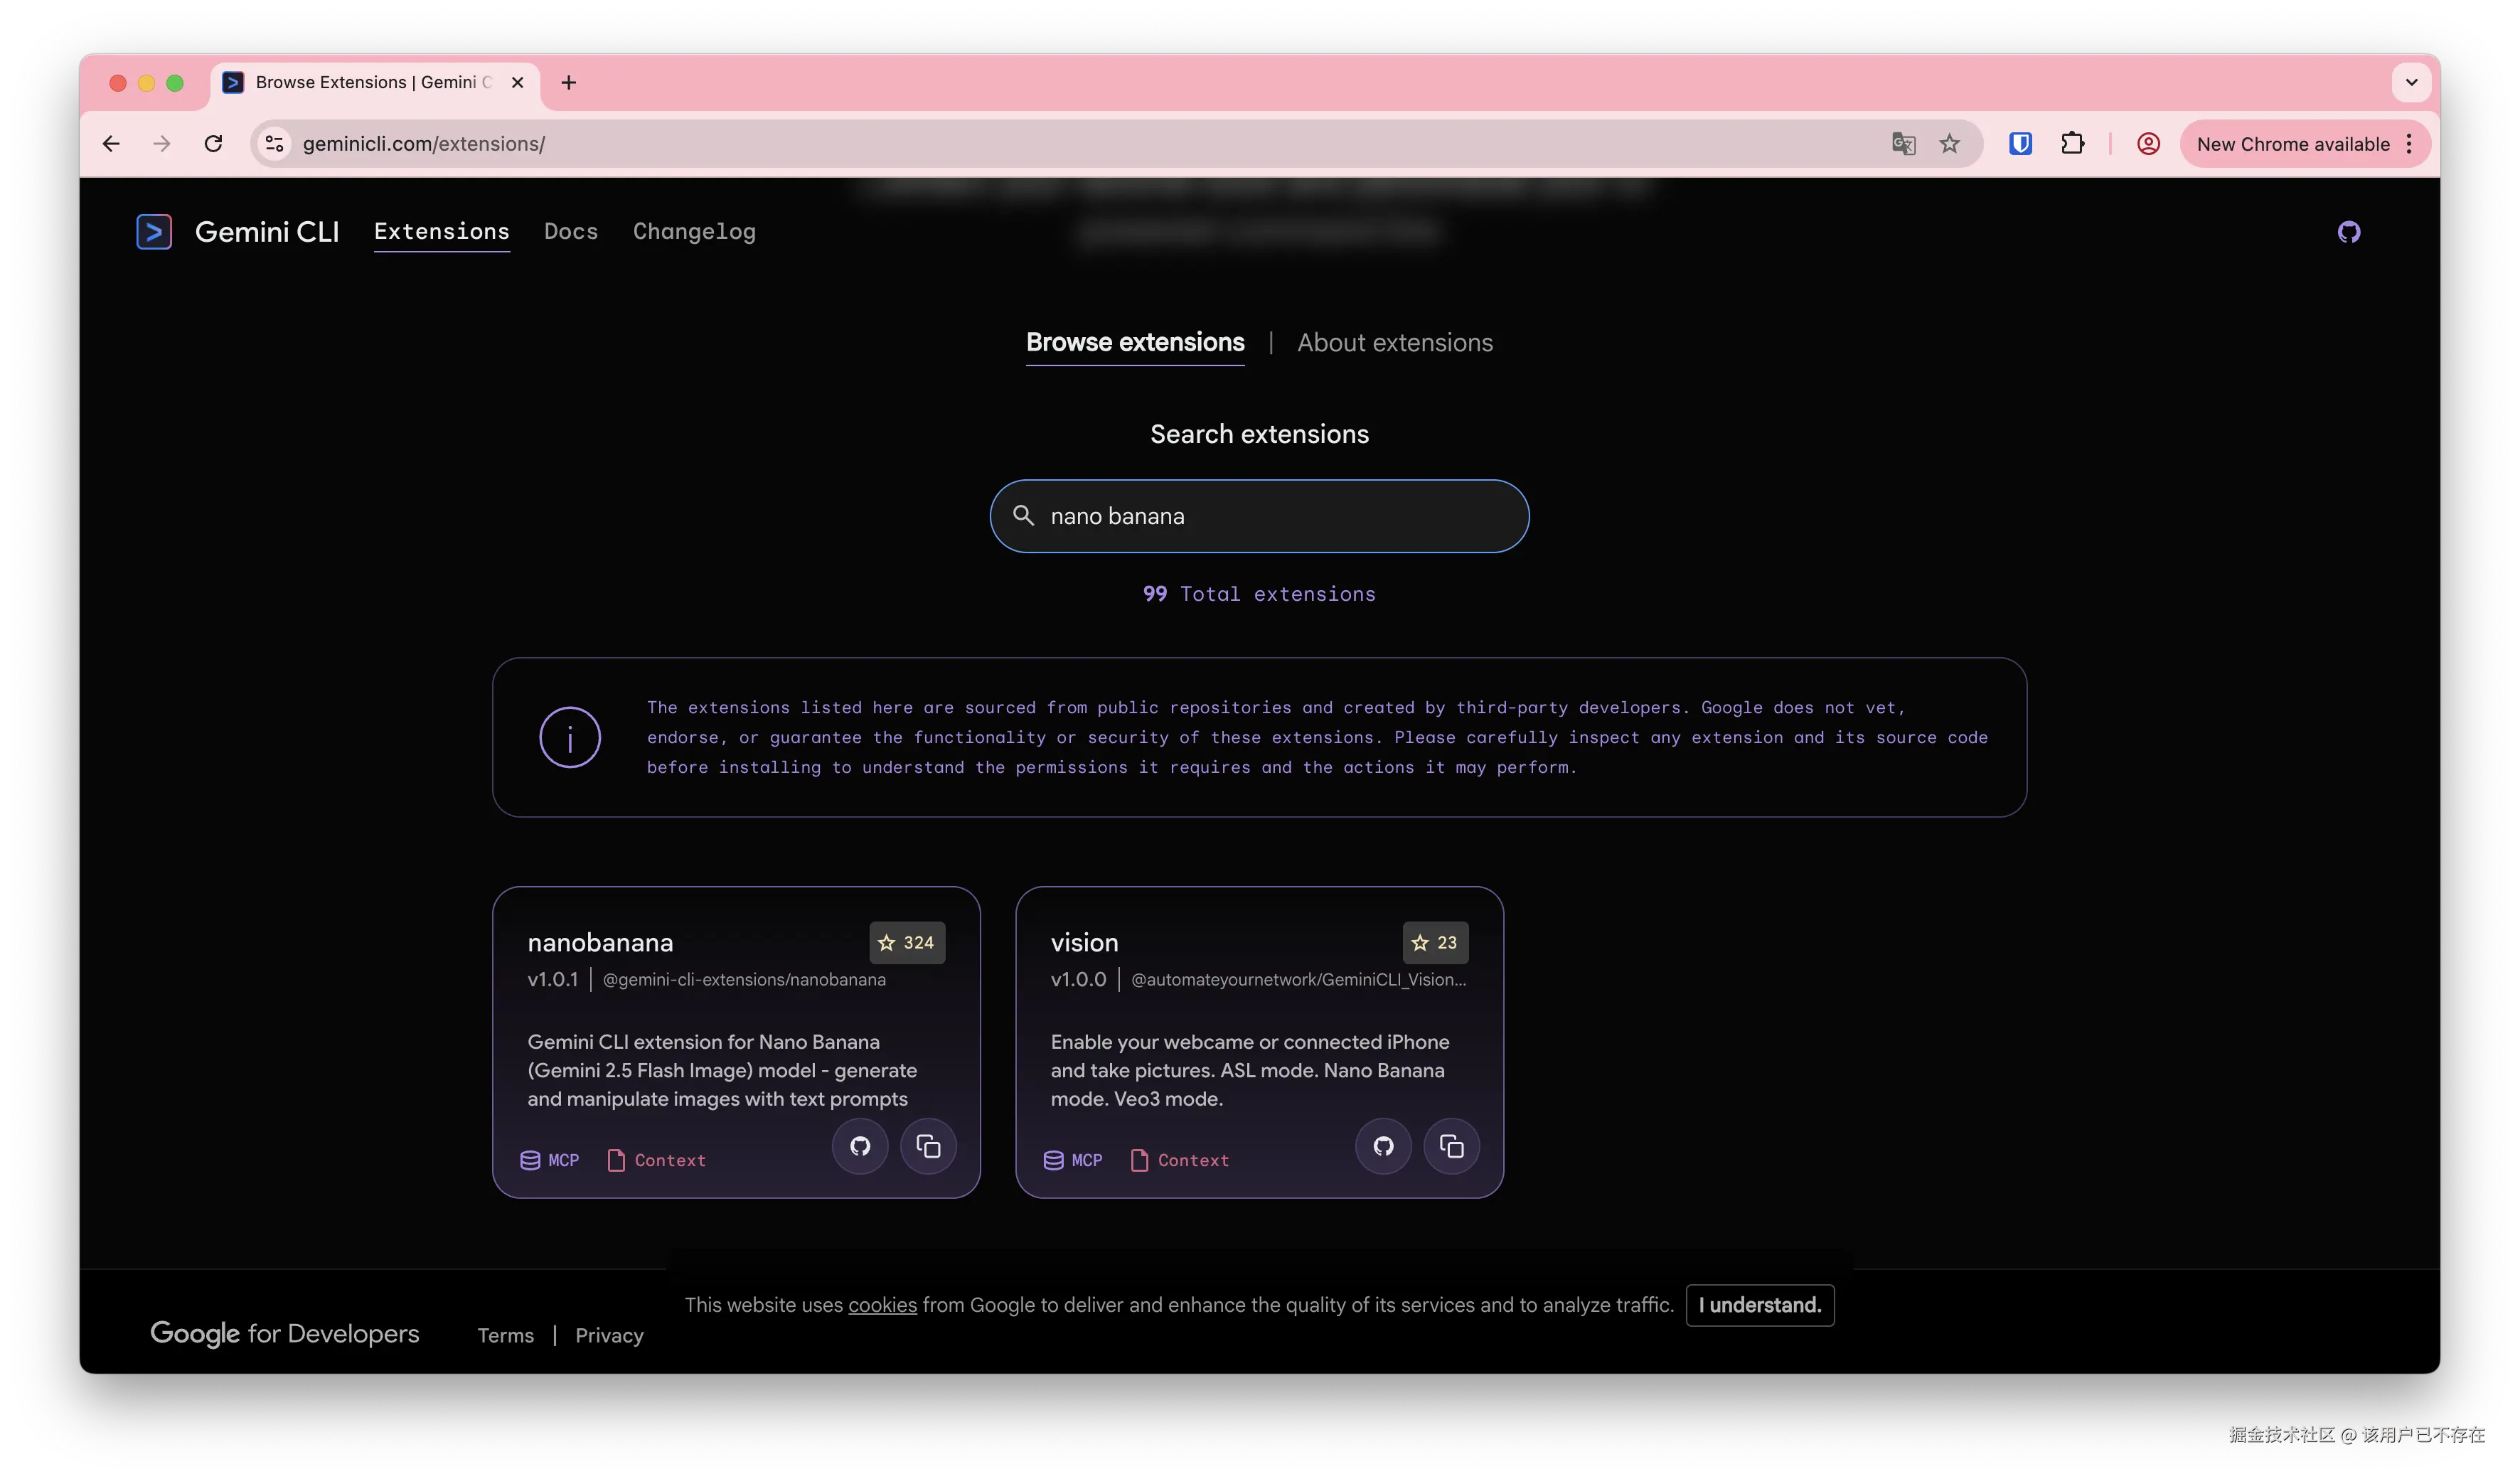Open the Docs navigation item
The image size is (2520, 1479).
571,232
